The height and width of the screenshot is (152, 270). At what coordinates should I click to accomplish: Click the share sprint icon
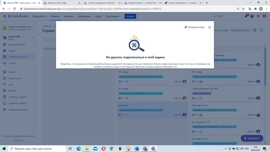[x=254, y=30]
